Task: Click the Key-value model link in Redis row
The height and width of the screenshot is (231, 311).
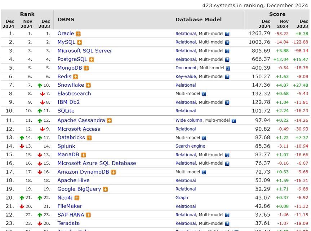Action: (186, 77)
